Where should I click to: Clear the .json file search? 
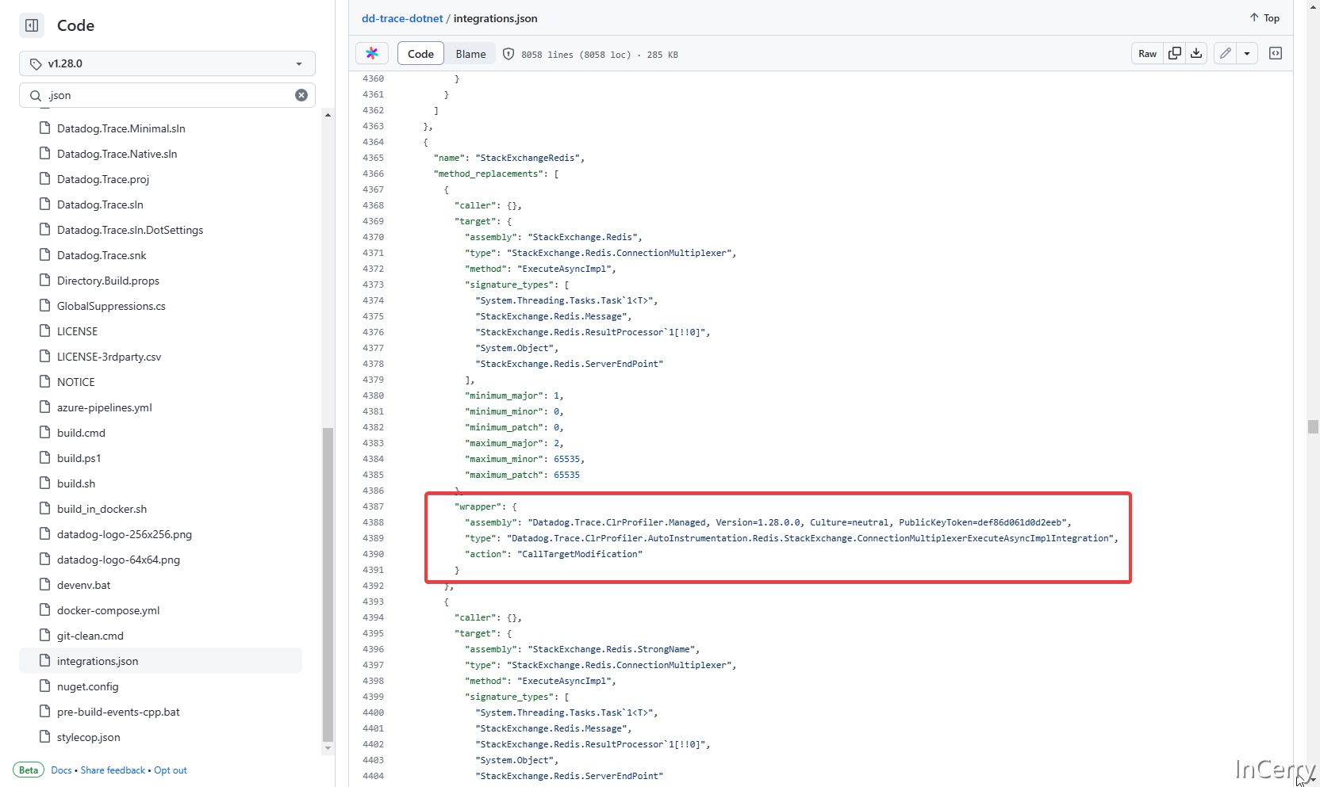[301, 95]
